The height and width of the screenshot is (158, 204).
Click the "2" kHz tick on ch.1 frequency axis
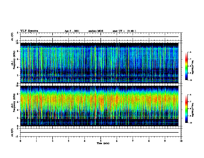click(18, 75)
